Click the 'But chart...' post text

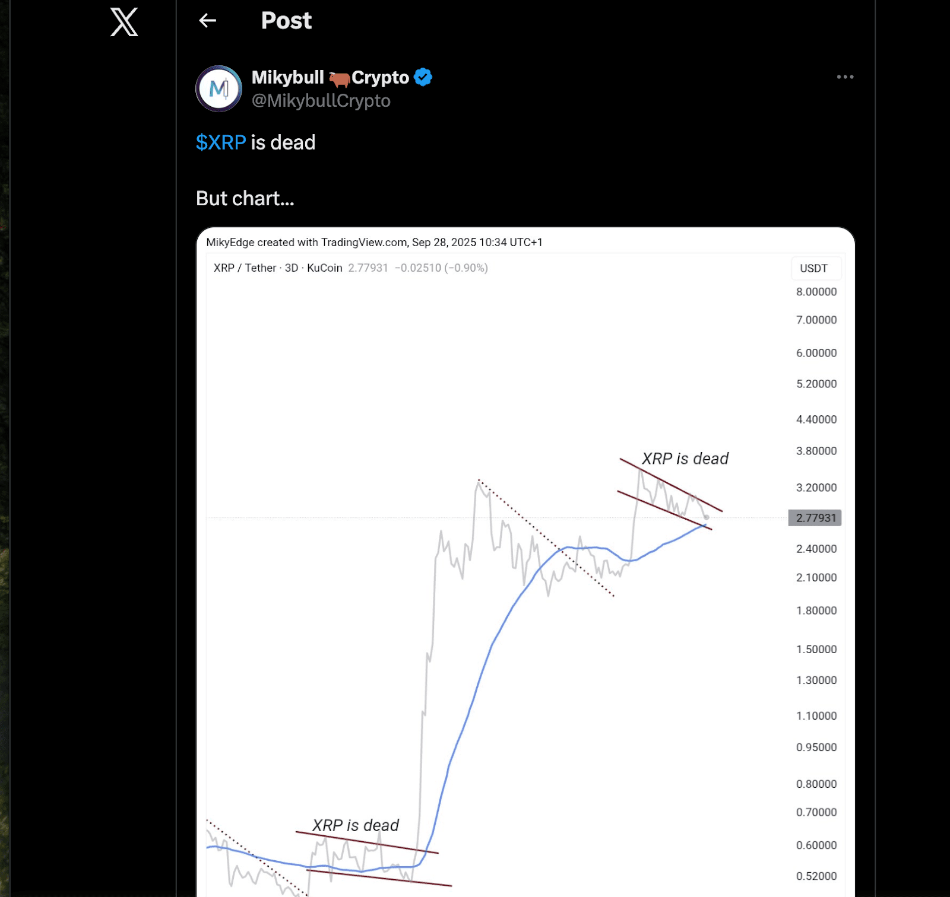(245, 198)
